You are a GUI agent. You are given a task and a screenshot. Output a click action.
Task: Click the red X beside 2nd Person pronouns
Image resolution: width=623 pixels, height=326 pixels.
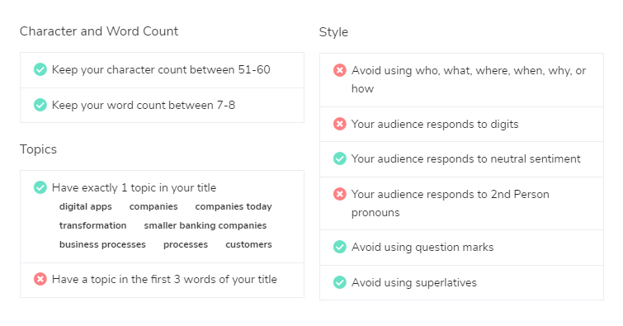[x=340, y=194]
